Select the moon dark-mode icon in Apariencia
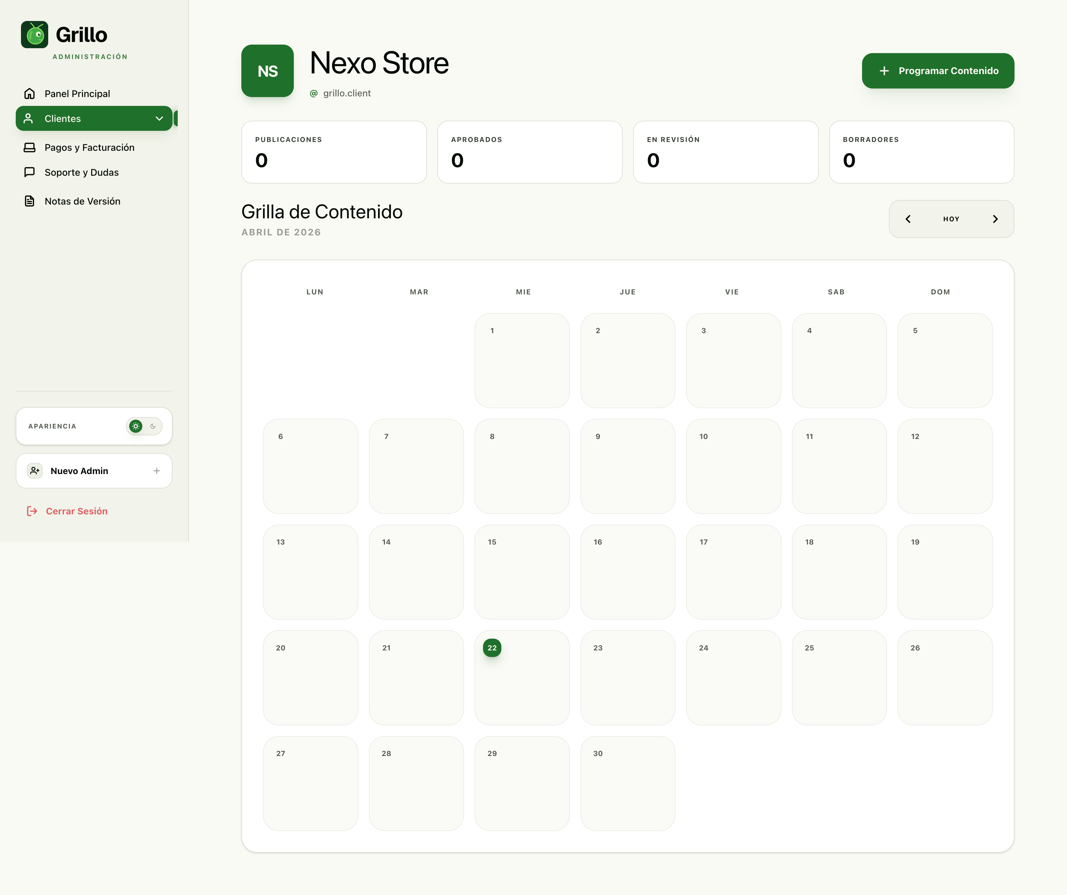The height and width of the screenshot is (895, 1067). 153,426
